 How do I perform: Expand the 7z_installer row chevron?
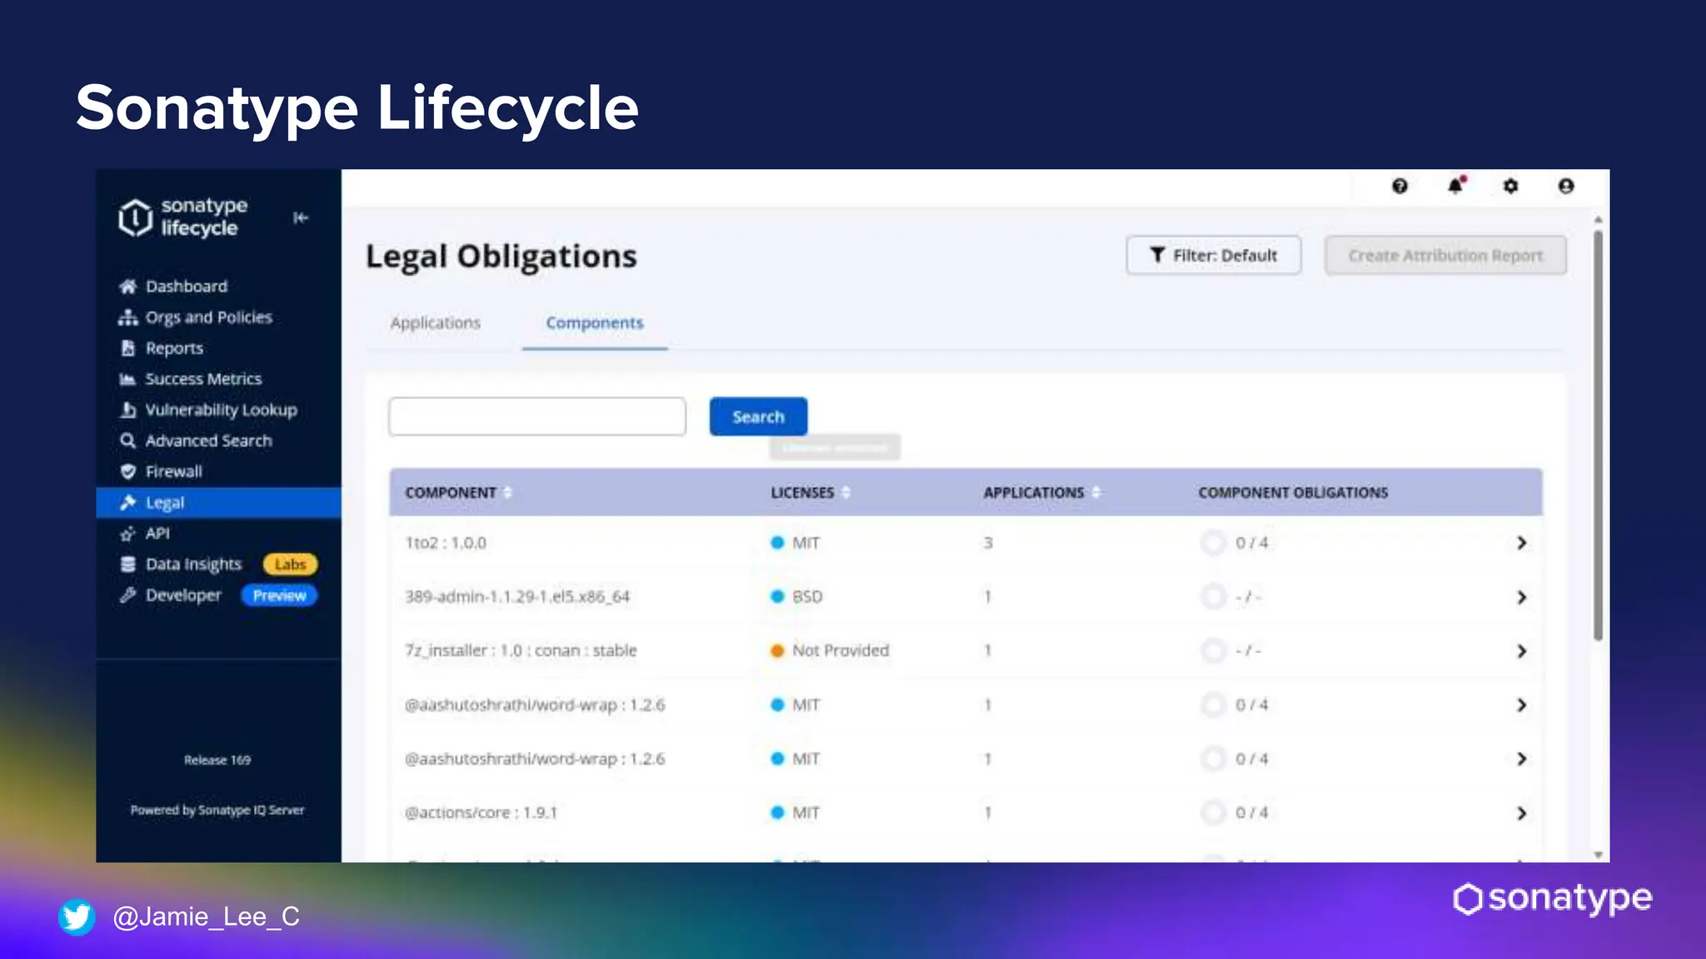1521,651
